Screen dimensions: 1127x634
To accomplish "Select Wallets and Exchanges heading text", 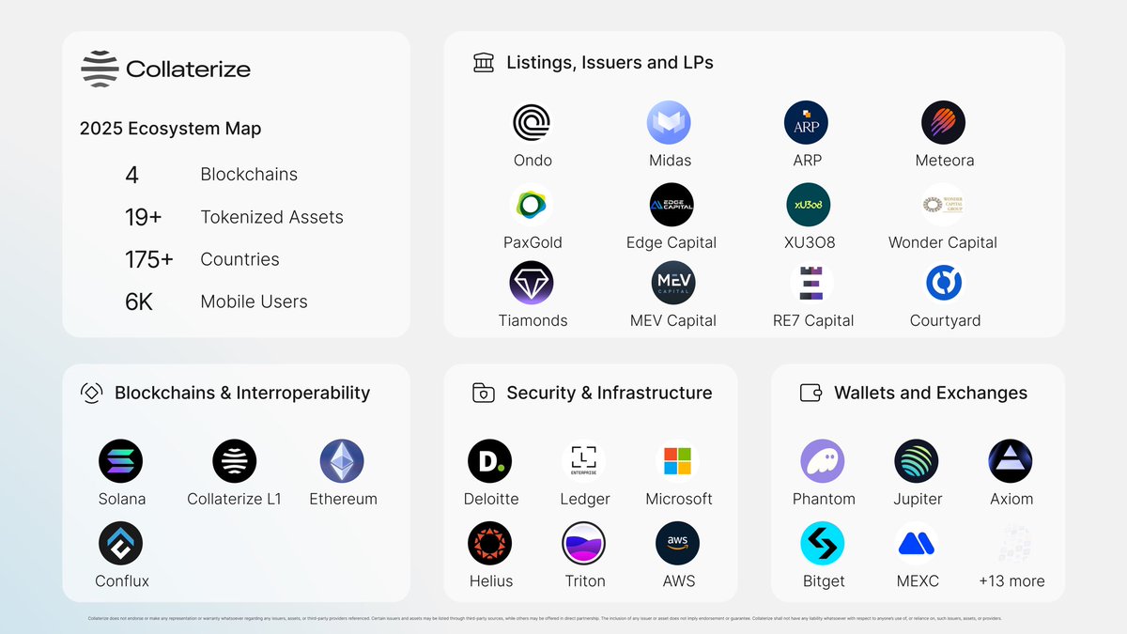I will 931,393.
